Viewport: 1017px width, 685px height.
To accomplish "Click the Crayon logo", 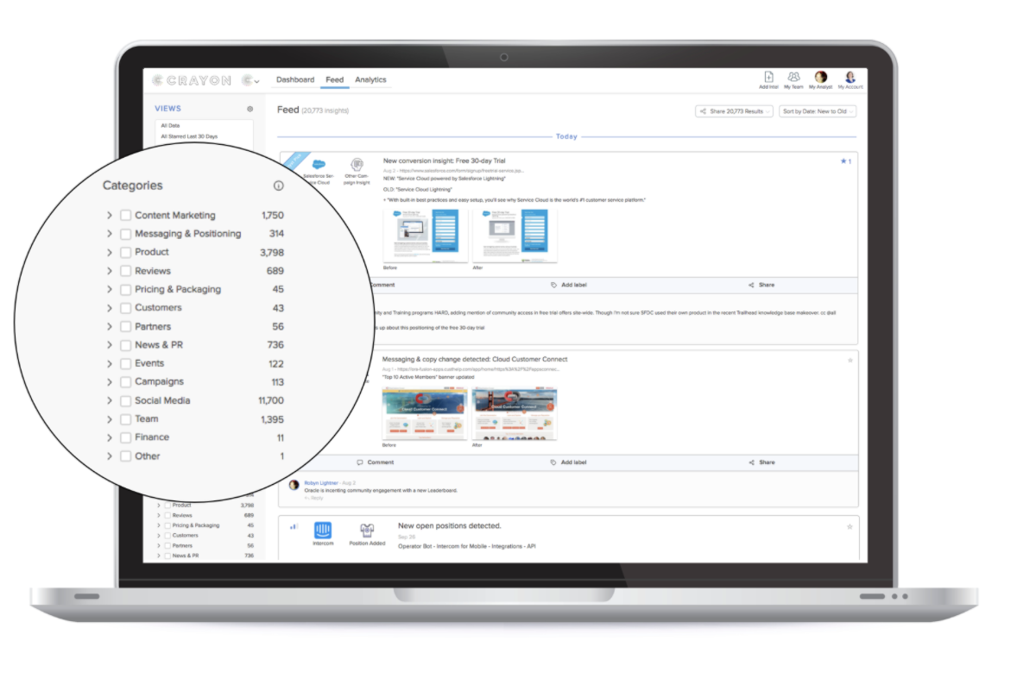I will point(192,80).
